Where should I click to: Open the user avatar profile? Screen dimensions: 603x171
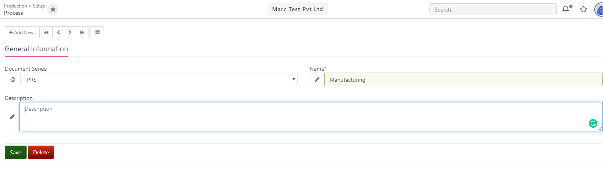(599, 9)
